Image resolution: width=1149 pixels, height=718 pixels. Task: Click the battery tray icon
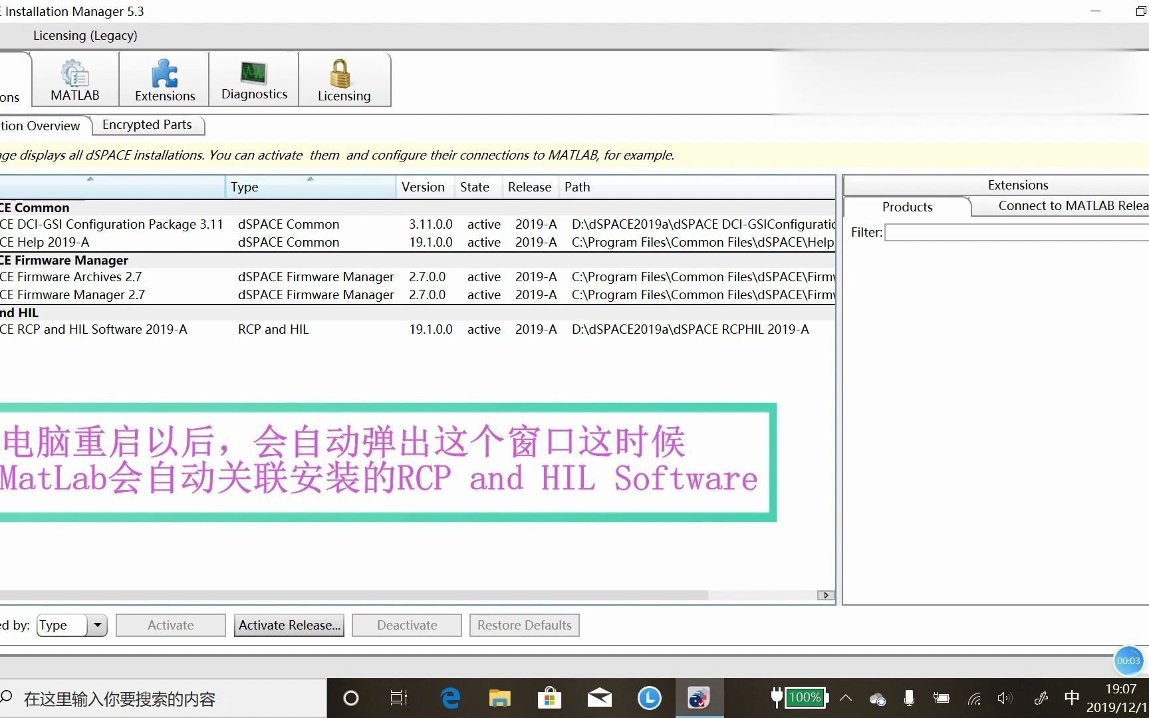pos(941,698)
